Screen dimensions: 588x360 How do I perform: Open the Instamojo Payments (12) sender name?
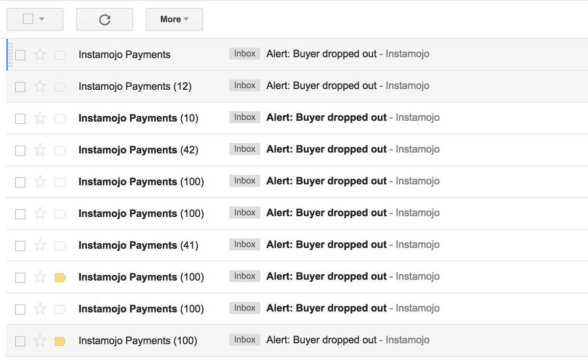click(x=135, y=86)
